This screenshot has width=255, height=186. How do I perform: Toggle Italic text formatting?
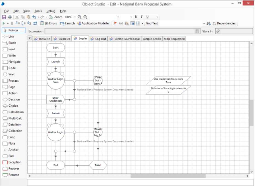click(141, 17)
